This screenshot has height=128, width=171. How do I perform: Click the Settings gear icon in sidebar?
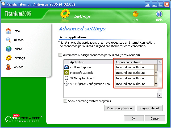pos(9,58)
